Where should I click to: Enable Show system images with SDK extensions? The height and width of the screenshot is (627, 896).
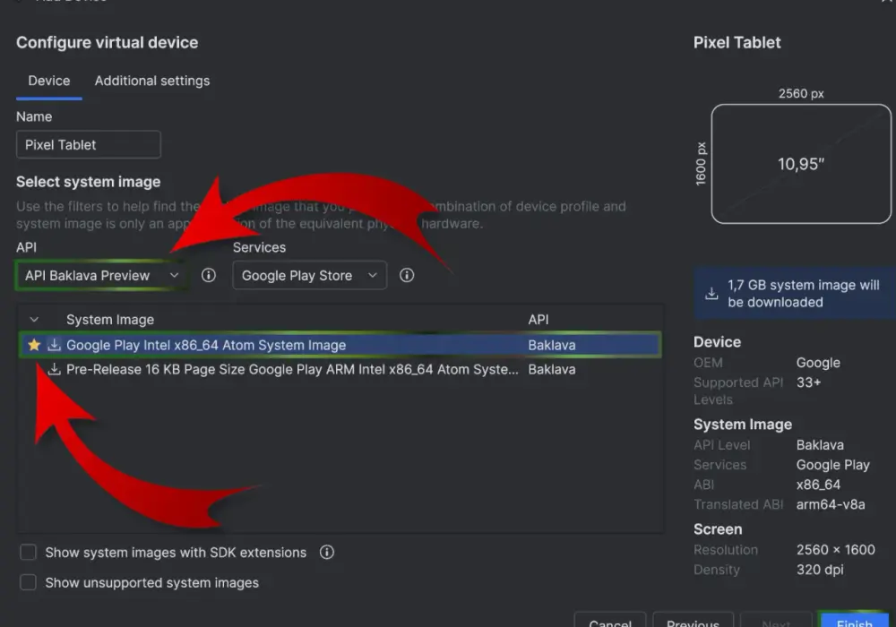[28, 552]
